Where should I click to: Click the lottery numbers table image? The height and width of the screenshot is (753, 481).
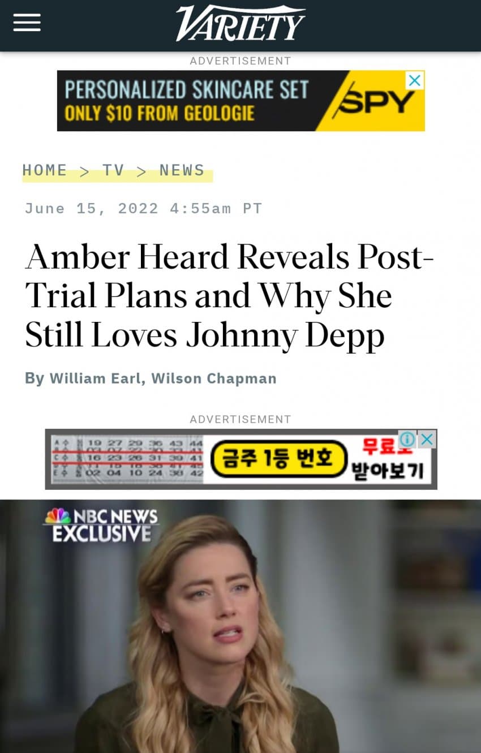(x=127, y=459)
